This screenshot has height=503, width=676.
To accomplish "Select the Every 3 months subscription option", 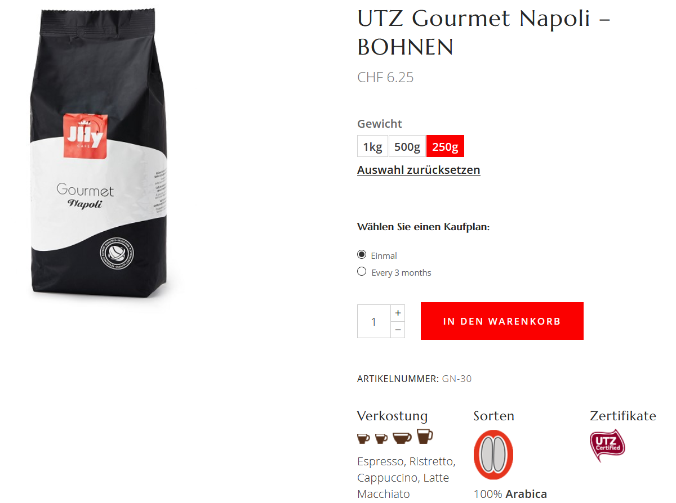I will coord(362,272).
